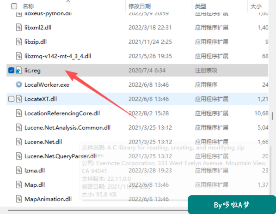Click the libxml2.dll file icon
This screenshot has width=276, height=214.
pyautogui.click(x=19, y=27)
